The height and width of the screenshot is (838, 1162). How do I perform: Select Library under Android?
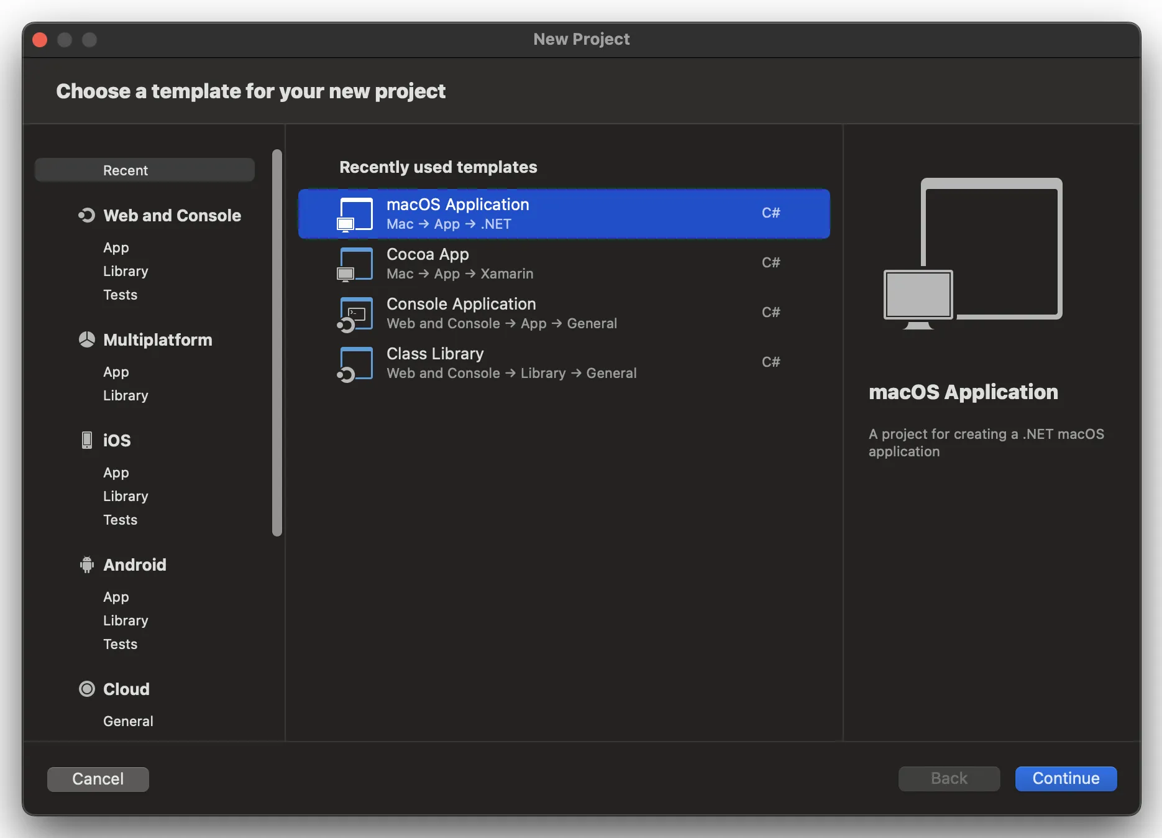[126, 620]
